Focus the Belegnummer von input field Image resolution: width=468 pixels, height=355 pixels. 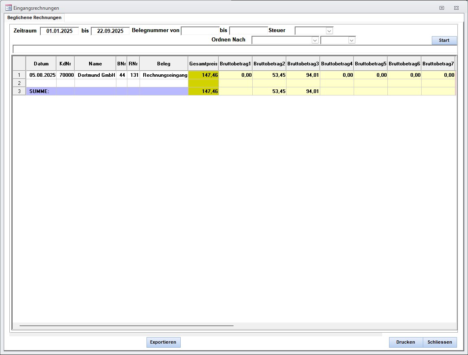point(200,31)
